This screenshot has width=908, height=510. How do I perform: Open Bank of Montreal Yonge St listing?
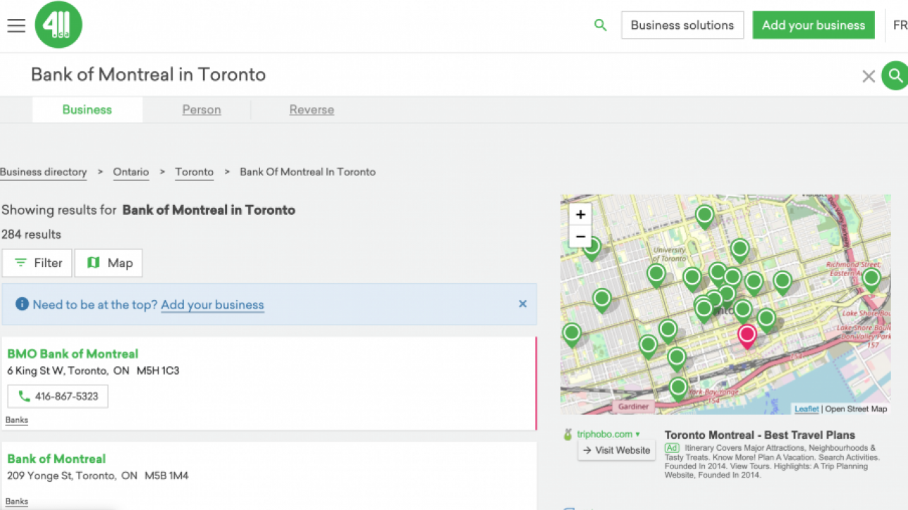point(56,459)
